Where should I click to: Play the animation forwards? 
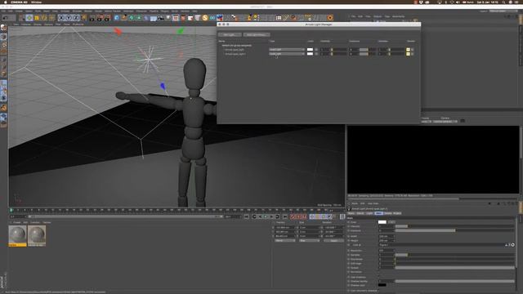pyautogui.click(x=266, y=216)
